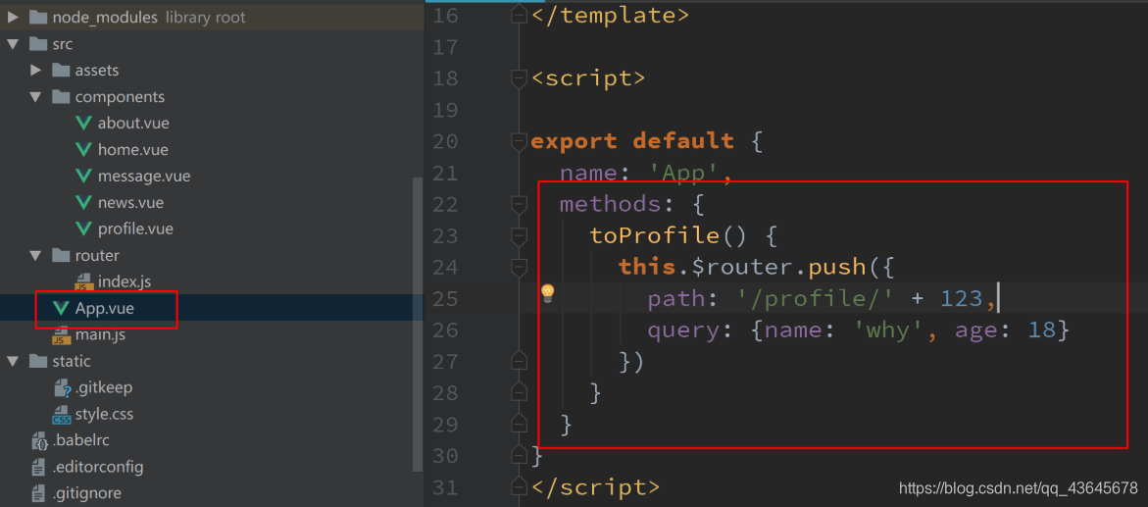Select main.js in the project tree
The height and width of the screenshot is (507, 1148).
[x=100, y=335]
